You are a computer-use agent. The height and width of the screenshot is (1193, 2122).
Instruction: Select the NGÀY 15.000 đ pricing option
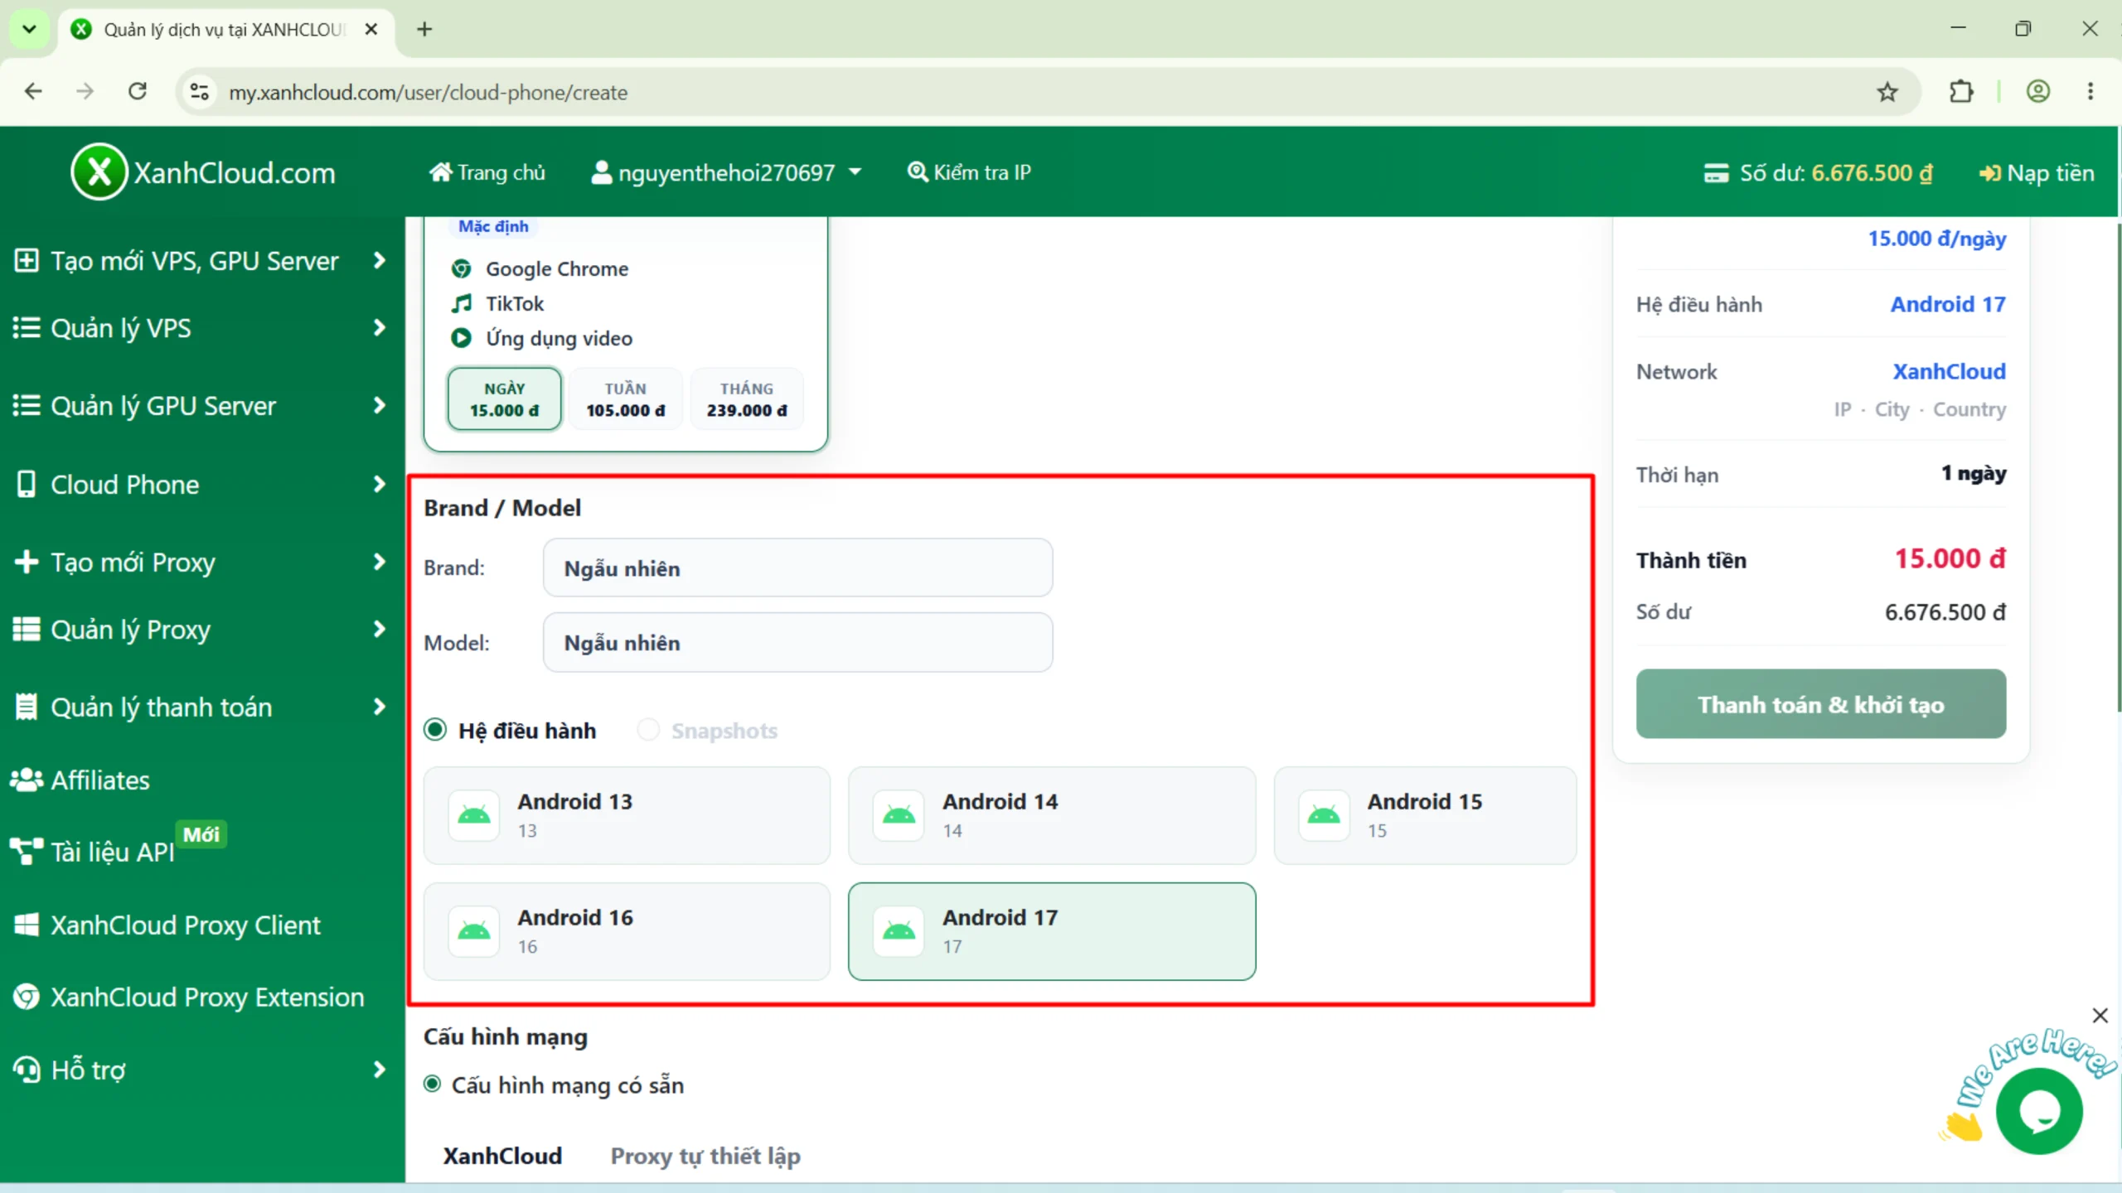[504, 399]
